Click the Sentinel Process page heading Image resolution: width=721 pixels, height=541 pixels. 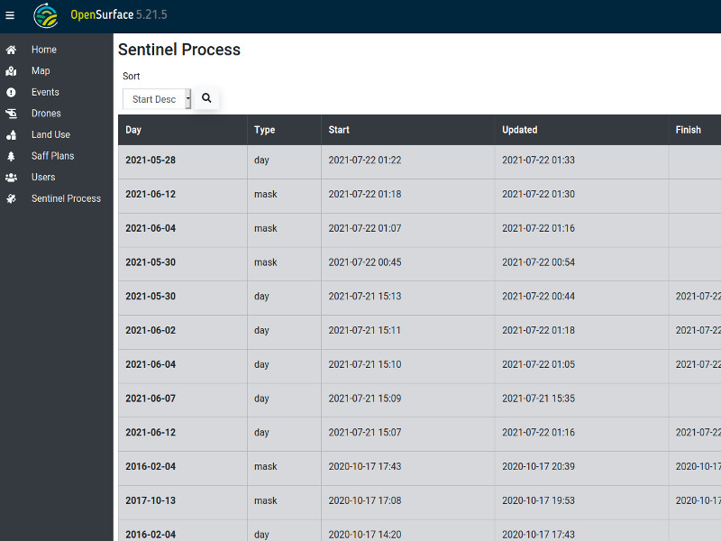(x=178, y=50)
